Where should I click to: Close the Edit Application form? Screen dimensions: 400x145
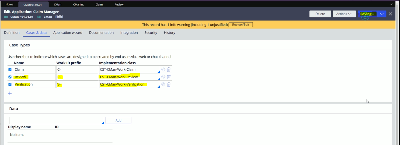tap(390, 14)
